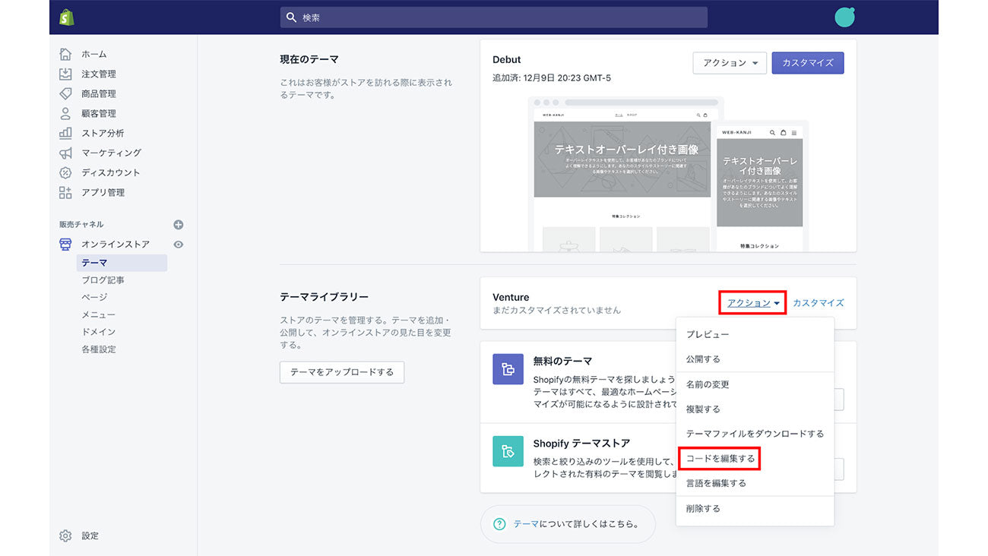Click the ホーム house icon
Screen dimensions: 988x556
point(65,54)
